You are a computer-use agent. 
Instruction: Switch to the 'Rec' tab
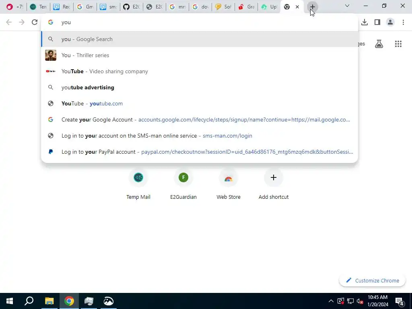[x=62, y=7]
